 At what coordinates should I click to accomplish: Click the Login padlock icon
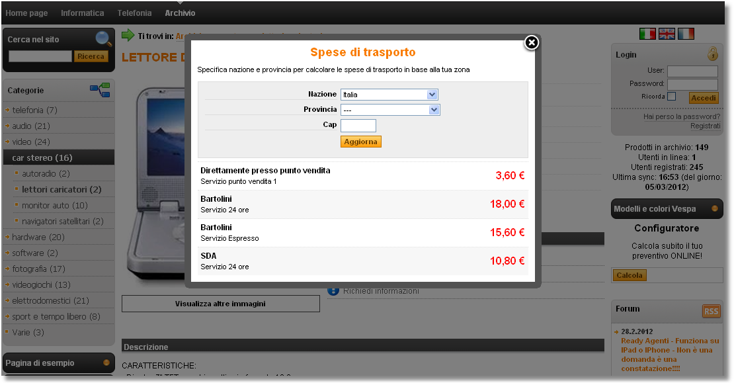pyautogui.click(x=712, y=54)
